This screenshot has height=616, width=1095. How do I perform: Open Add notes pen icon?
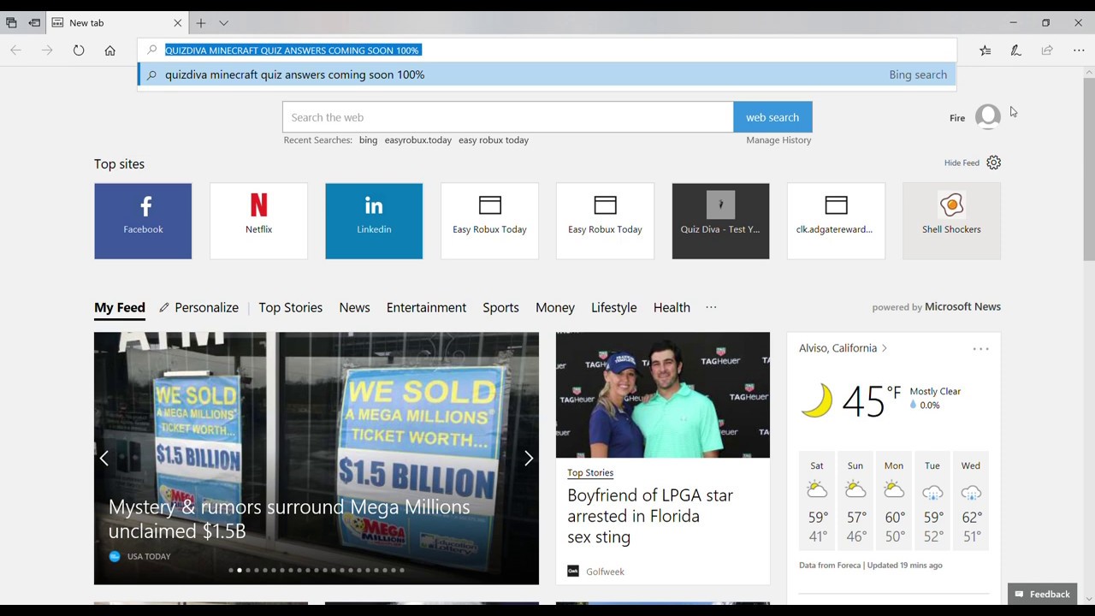(x=1015, y=50)
